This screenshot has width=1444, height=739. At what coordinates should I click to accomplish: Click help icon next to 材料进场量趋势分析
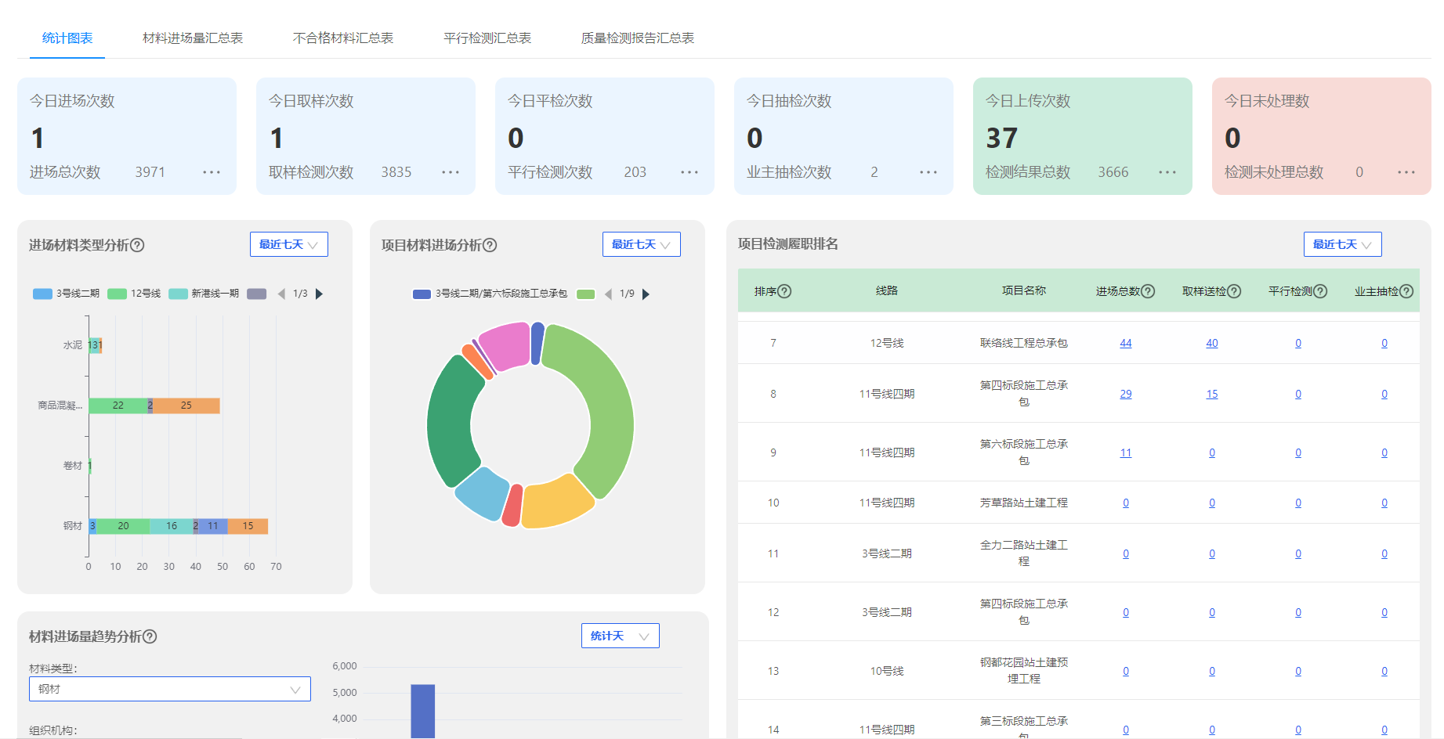pyautogui.click(x=150, y=636)
